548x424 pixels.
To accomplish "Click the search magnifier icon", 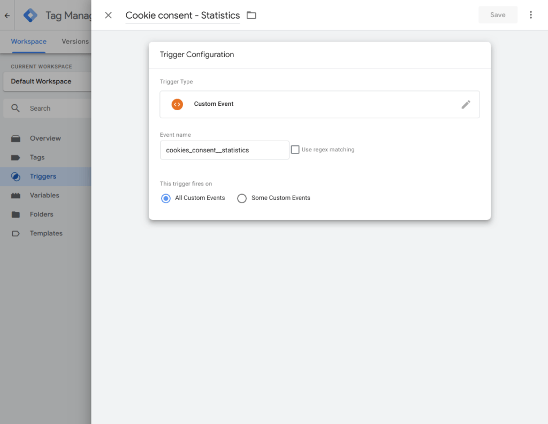I will (16, 108).
